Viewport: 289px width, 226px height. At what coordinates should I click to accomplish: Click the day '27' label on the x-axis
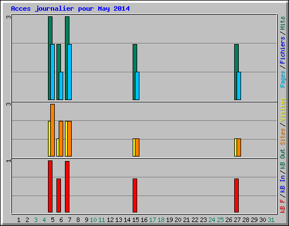237,220
